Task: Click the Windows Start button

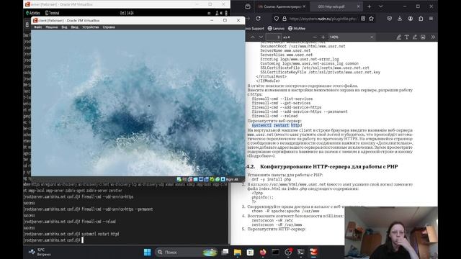Action: [147, 252]
